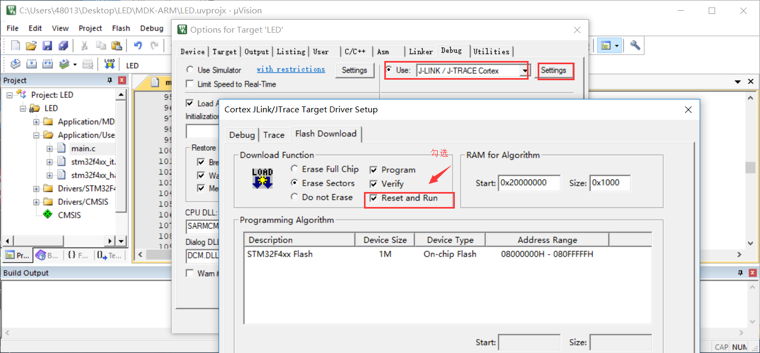This screenshot has height=353, width=760.
Task: Pin the Build Output panel
Action: click(740, 273)
